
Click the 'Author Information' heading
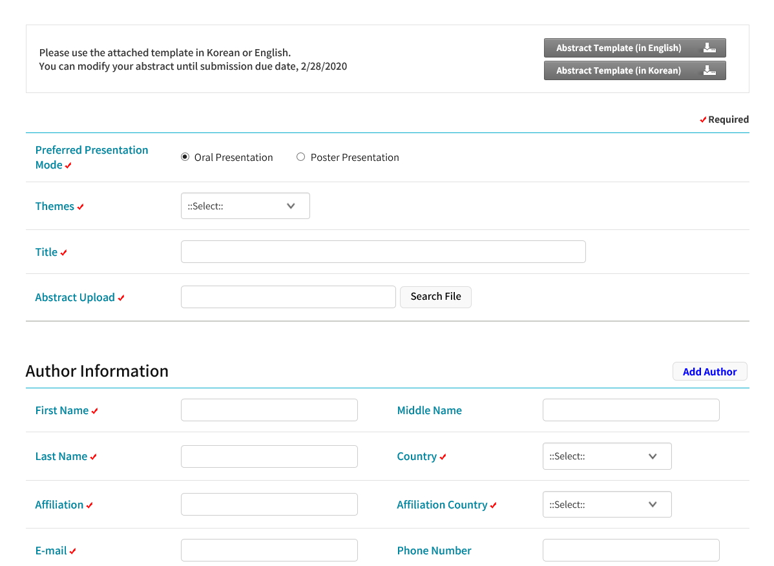[x=98, y=371]
